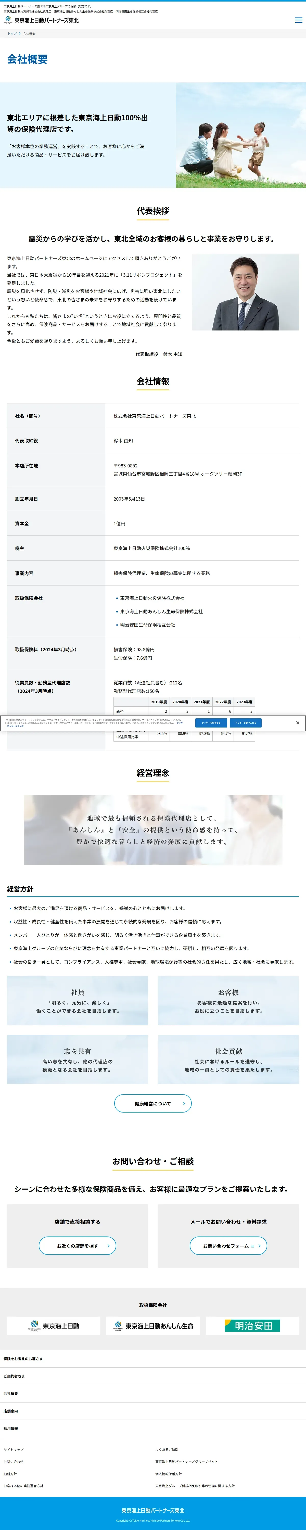Click the family hero image
This screenshot has width=306, height=1530.
click(241, 135)
